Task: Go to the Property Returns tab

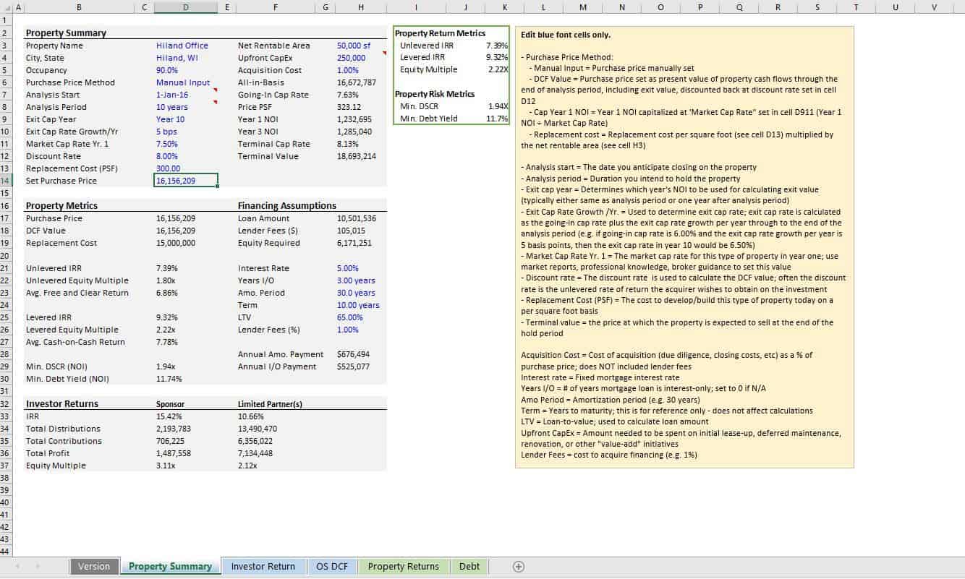Action: point(403,567)
